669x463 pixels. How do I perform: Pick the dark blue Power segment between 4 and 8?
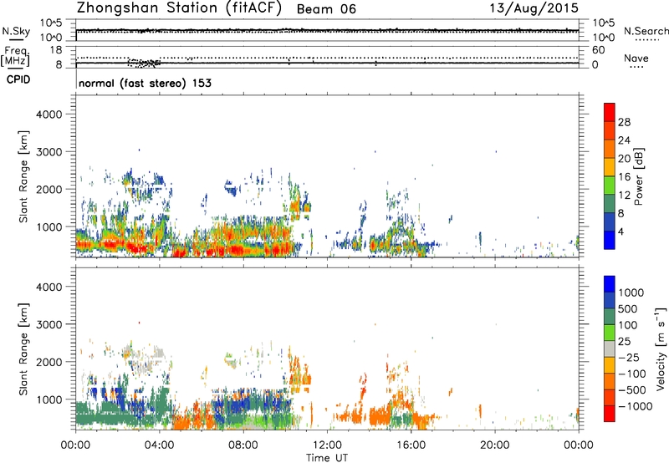(610, 221)
